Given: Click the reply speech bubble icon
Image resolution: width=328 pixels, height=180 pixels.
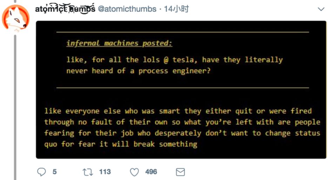Looking at the screenshot, I should pos(41,172).
